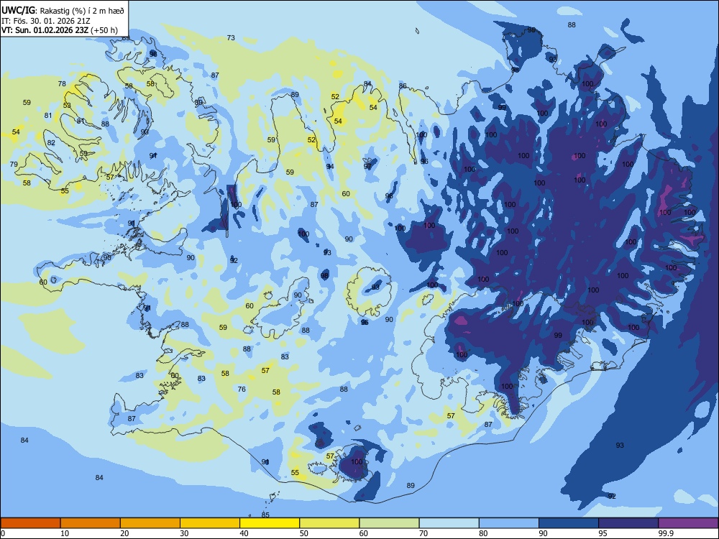719x539 pixels.
Task: Click the navy 95–99.9 legend swatch
Action: [x=628, y=523]
